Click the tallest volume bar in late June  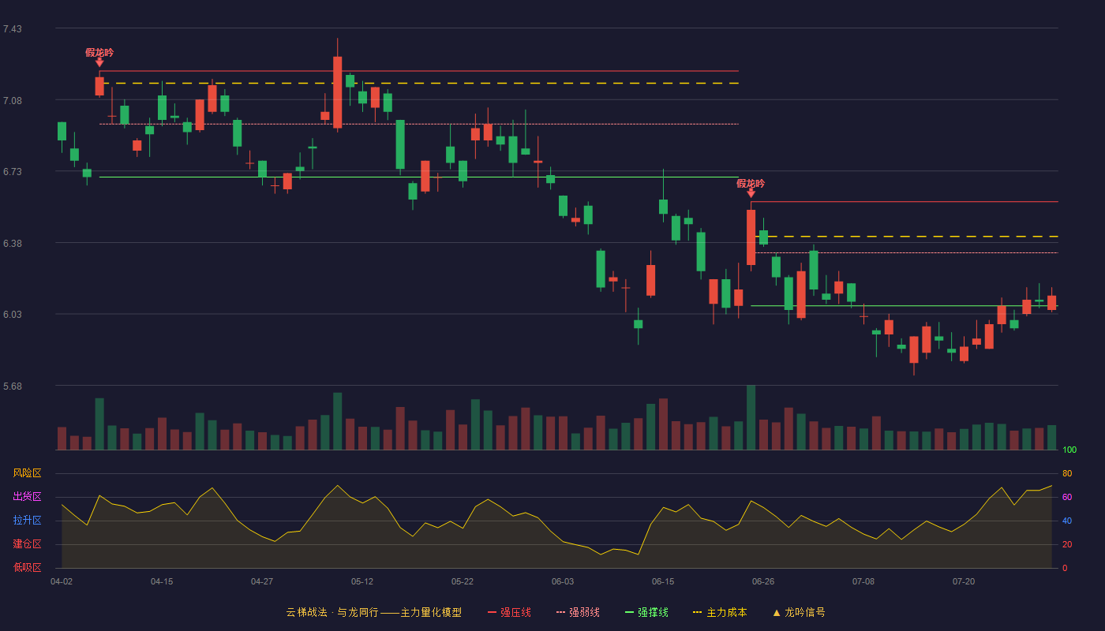(751, 418)
